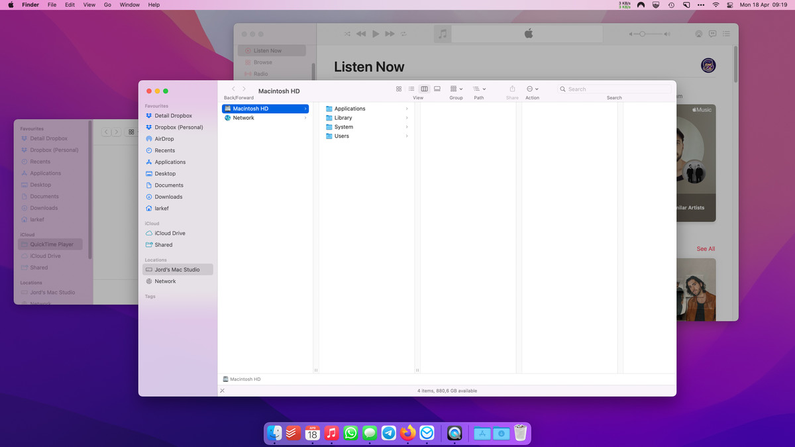Toggle shuffle in Music player
Viewport: 795px width, 447px height.
tap(346, 34)
